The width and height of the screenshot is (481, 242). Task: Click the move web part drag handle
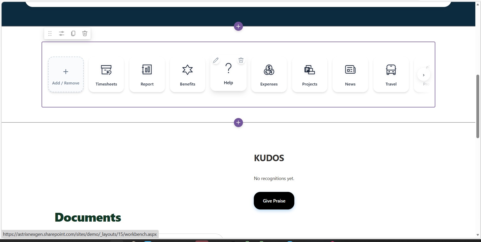50,34
